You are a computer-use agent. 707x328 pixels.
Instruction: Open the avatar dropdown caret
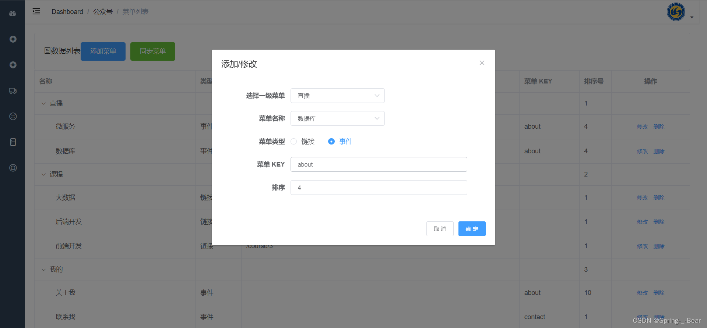(692, 17)
